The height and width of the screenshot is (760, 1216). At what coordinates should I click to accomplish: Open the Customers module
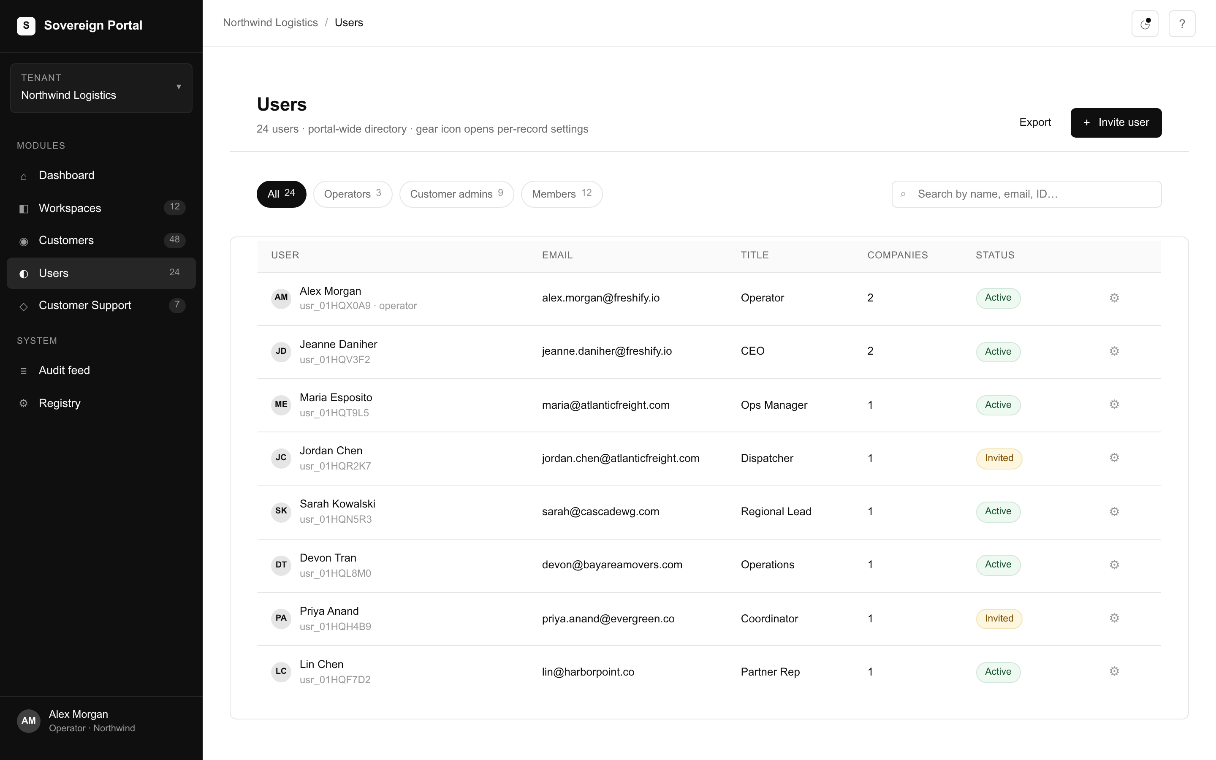tap(101, 240)
